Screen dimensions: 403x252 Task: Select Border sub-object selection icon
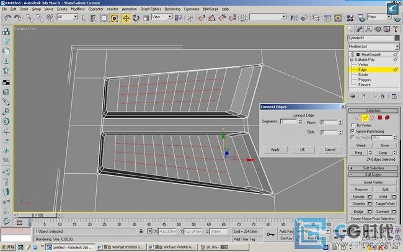click(372, 118)
